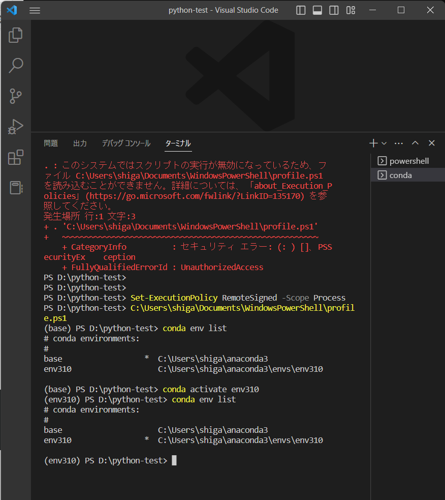The height and width of the screenshot is (500, 445).
Task: Toggle the Secondary Side Bar visibility
Action: pyautogui.click(x=334, y=10)
